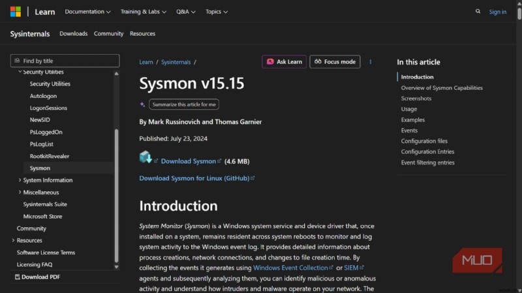Select Autologon in the sidebar tree

click(x=43, y=96)
